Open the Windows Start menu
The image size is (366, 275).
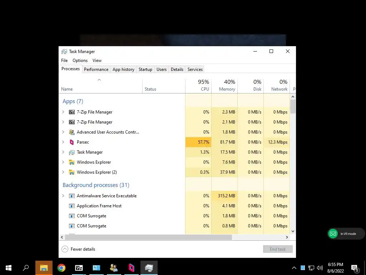[x=9, y=268]
